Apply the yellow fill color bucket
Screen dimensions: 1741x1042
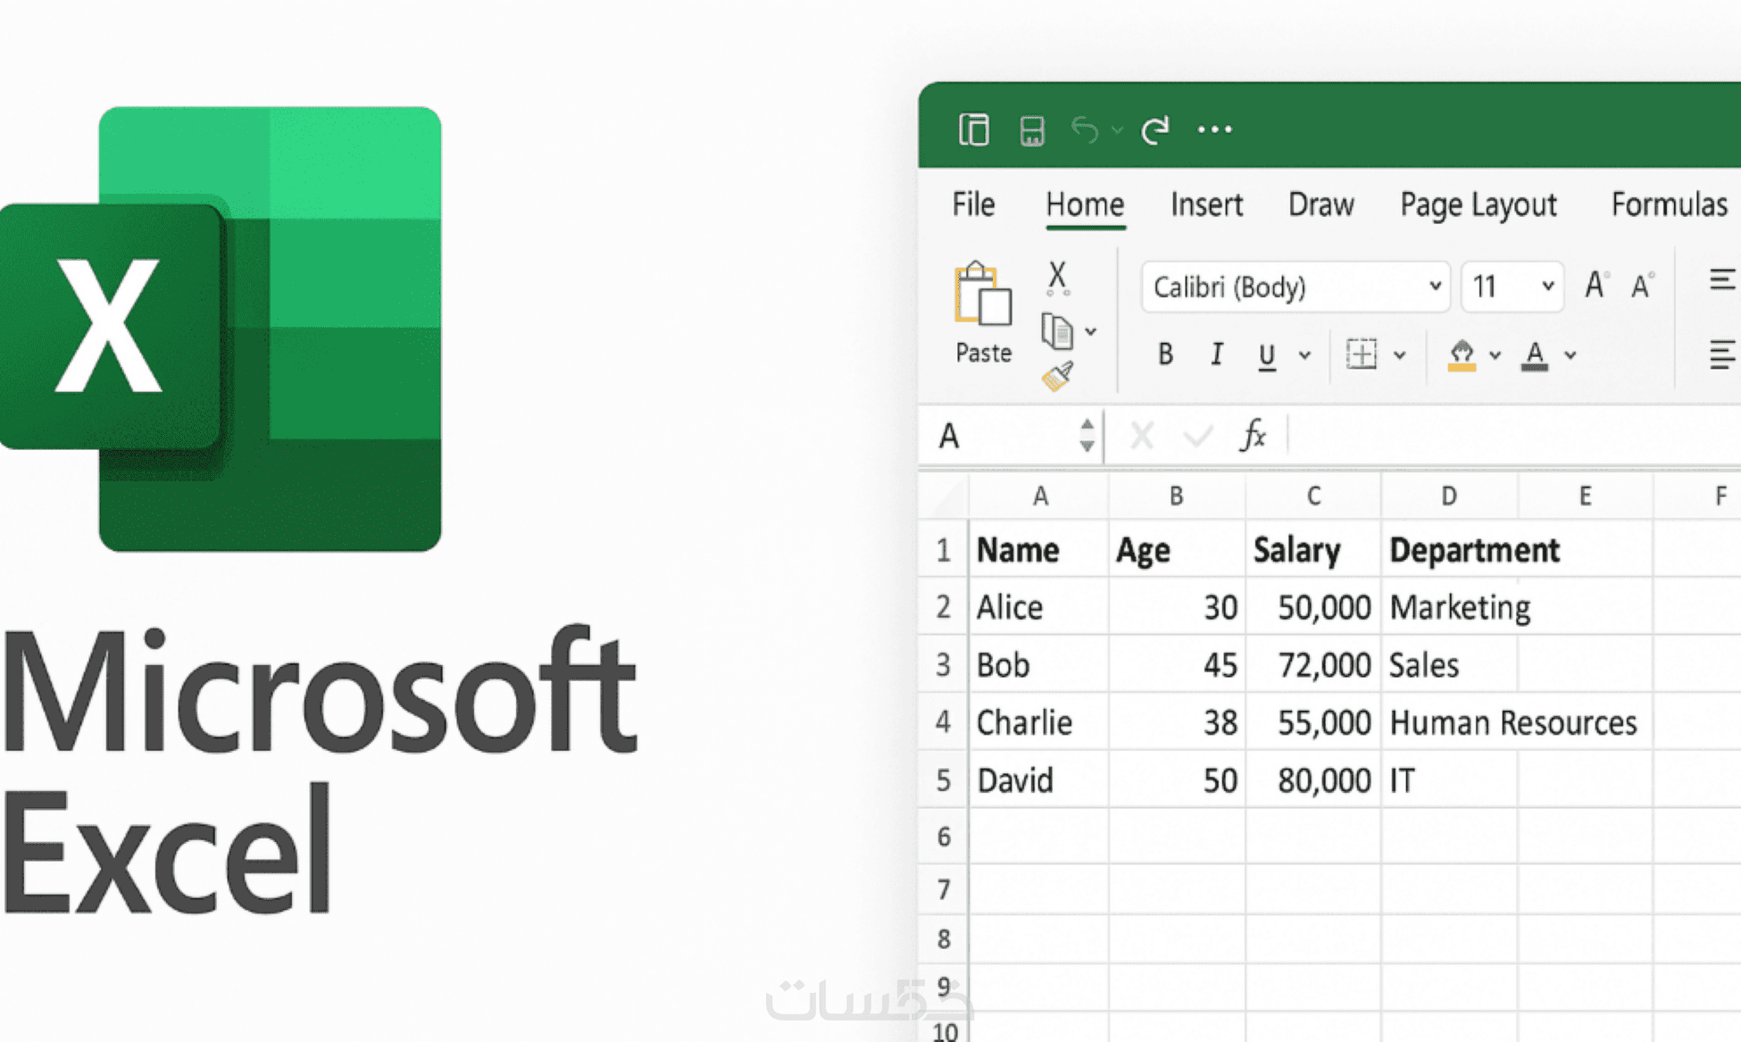pos(1461,354)
